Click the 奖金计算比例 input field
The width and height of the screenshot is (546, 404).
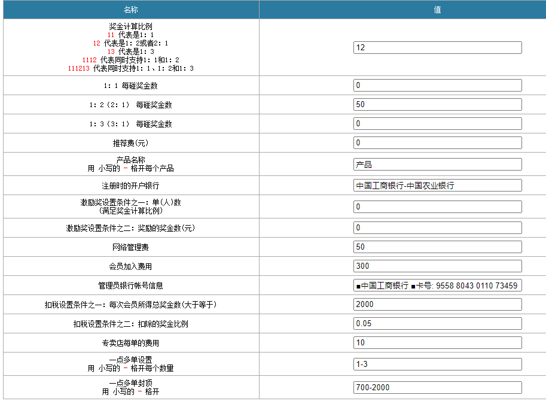tap(437, 47)
